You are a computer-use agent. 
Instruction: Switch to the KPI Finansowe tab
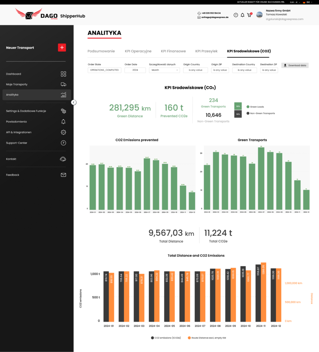[x=173, y=51]
